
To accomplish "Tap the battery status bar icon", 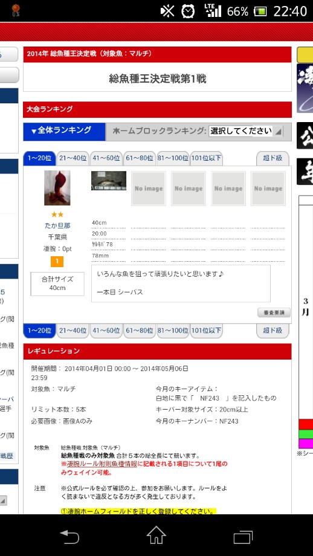I will 260,11.
